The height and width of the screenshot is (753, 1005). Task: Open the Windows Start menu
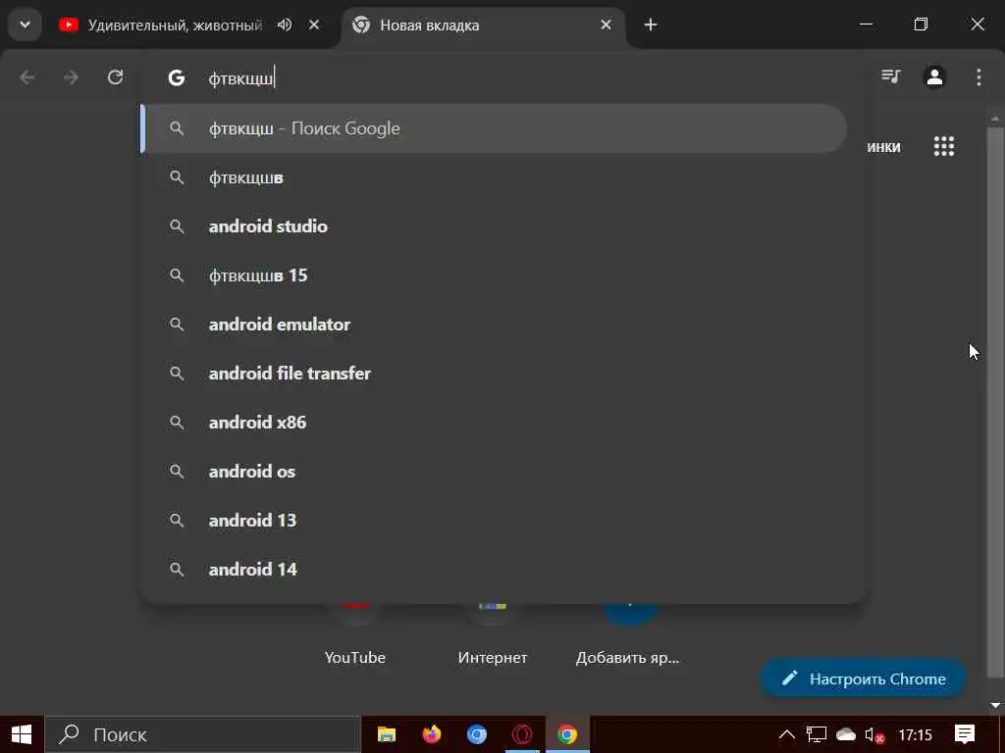22,734
